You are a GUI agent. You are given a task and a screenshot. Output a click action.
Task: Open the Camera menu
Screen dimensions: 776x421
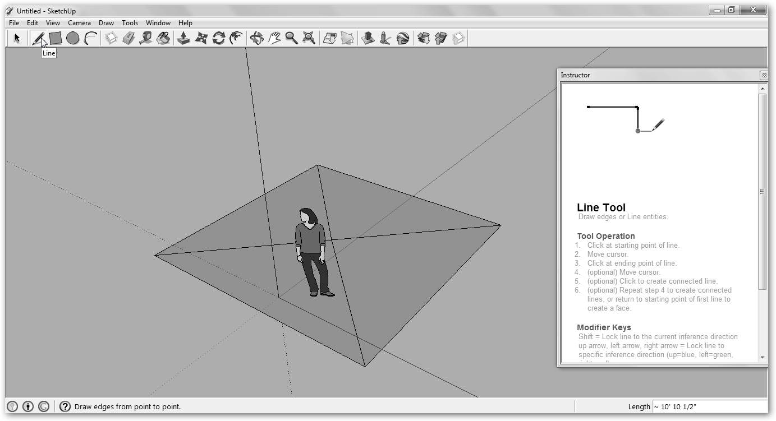(79, 23)
